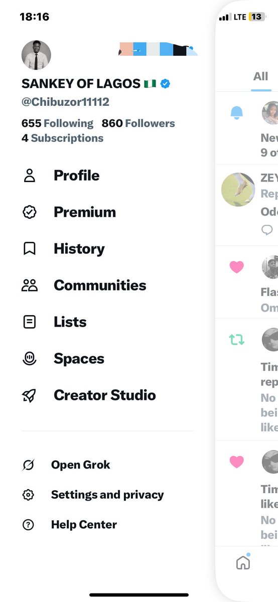
Task: Select the Communities menu item label
Action: [x=100, y=285]
